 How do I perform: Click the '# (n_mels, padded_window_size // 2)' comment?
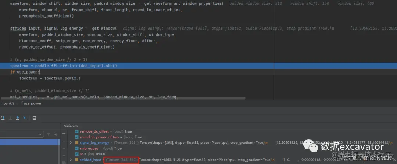pos(50,90)
